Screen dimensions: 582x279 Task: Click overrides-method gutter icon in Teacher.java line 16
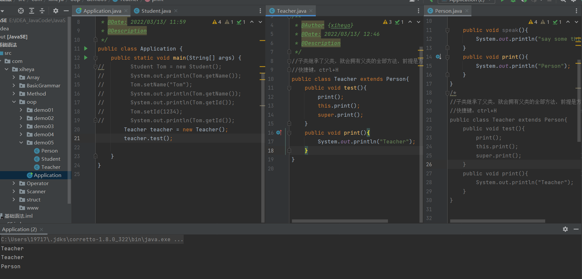pos(279,133)
